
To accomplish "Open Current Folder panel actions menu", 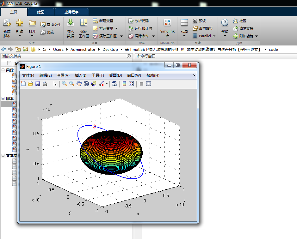I will [x=129, y=56].
